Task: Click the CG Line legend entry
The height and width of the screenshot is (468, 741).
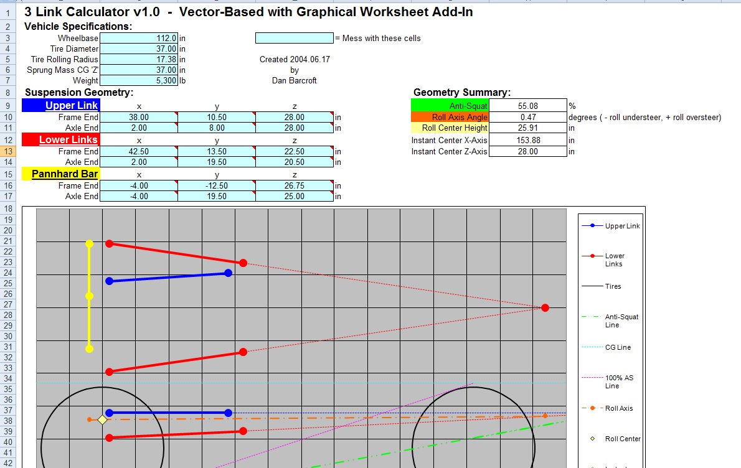Action: point(617,347)
